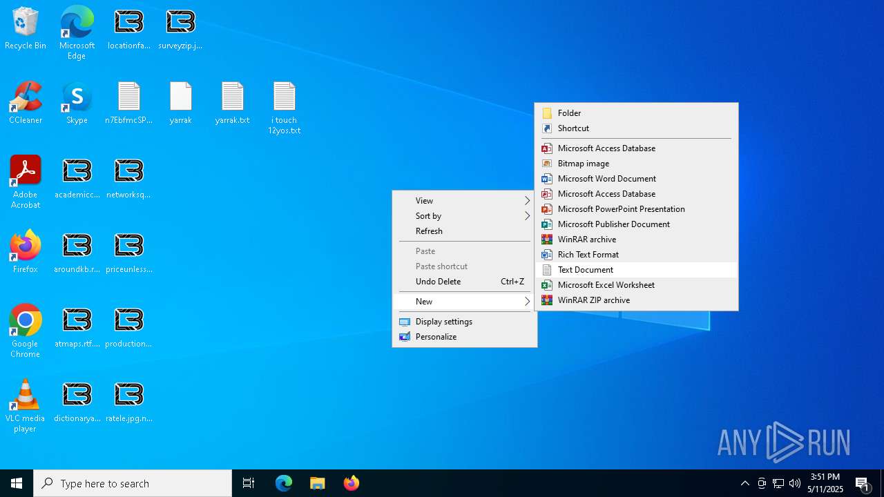The height and width of the screenshot is (497, 884).
Task: Select the n7EbfmcSP... text file icon
Action: pos(129,104)
